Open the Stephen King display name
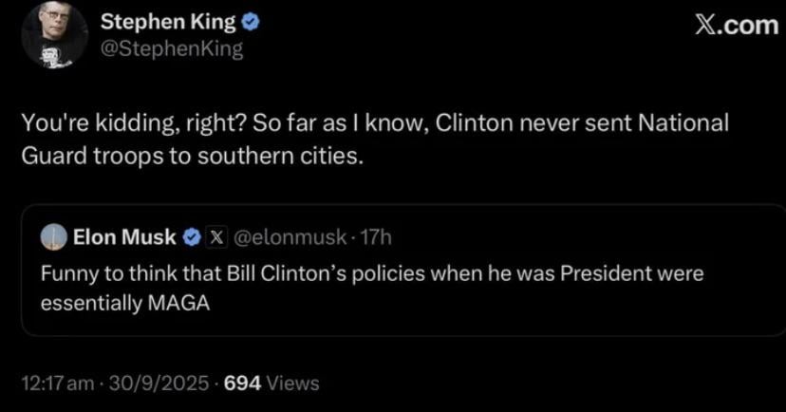 (167, 23)
